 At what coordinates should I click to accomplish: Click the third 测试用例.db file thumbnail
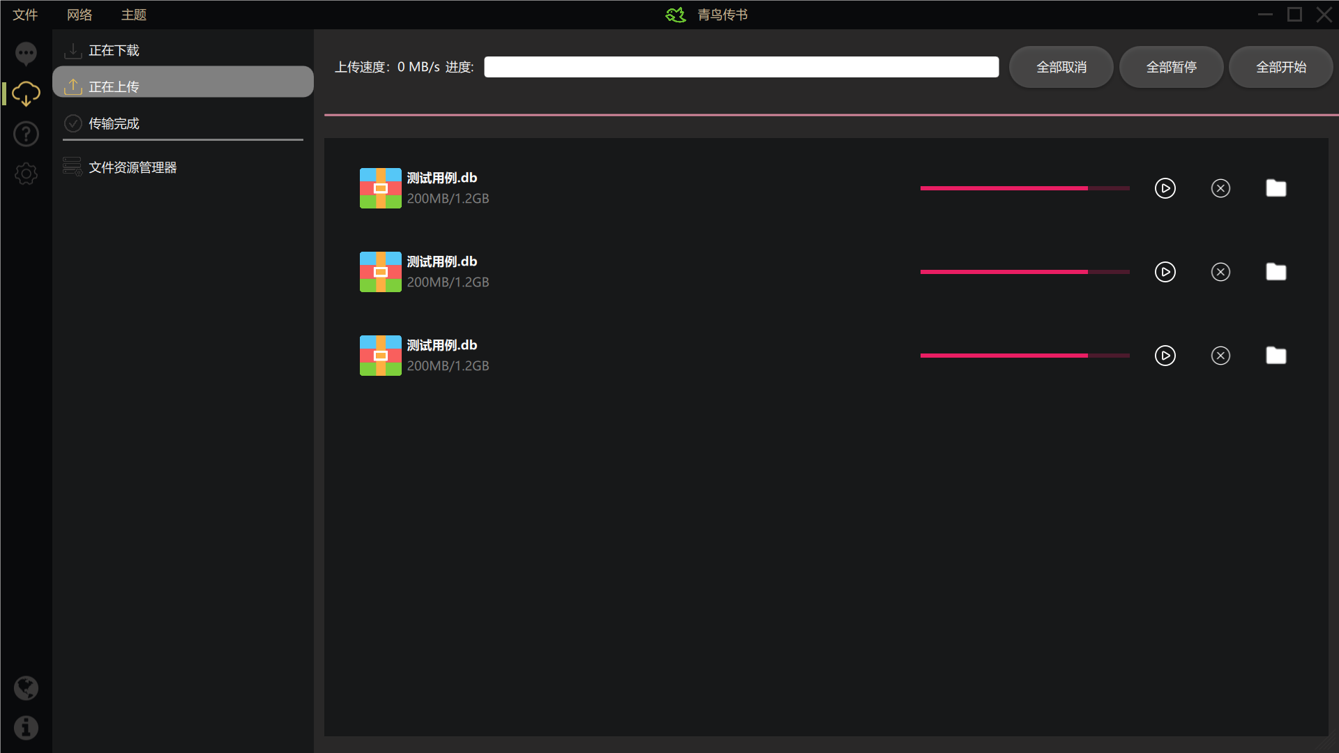pos(380,356)
